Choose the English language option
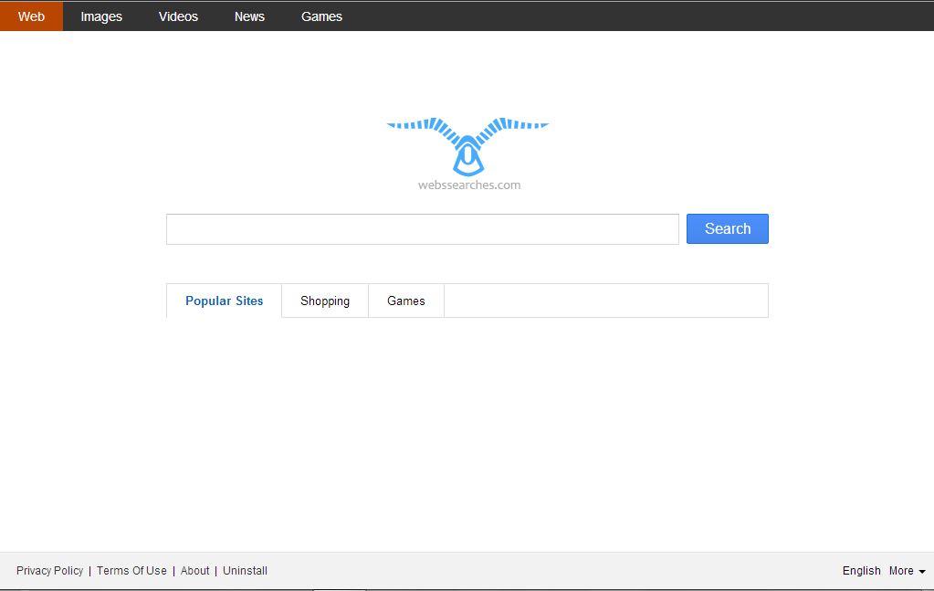Viewport: 934px width, 591px height. (861, 571)
